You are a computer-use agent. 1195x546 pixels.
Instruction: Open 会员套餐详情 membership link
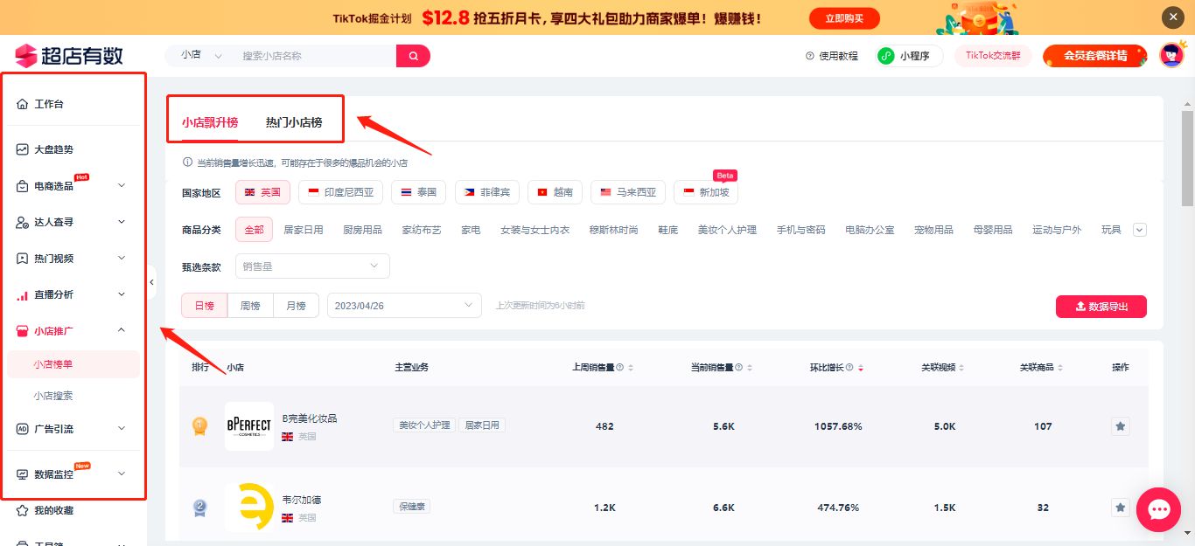(1094, 55)
